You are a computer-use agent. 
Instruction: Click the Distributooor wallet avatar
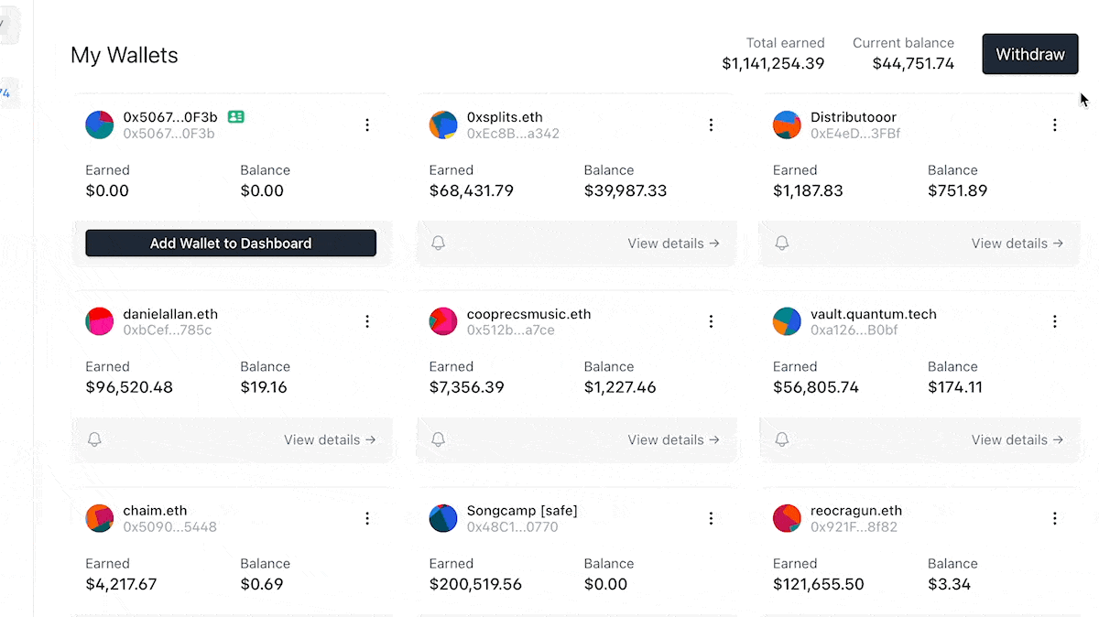pyautogui.click(x=787, y=124)
